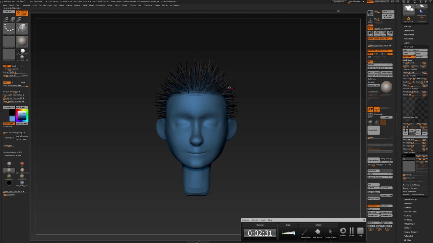Toggle the Rgb channel button
433x243 pixels.
pyautogui.click(x=6, y=82)
